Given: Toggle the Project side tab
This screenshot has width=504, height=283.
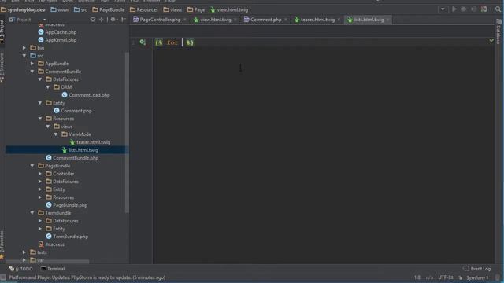Looking at the screenshot, I should (x=2, y=31).
